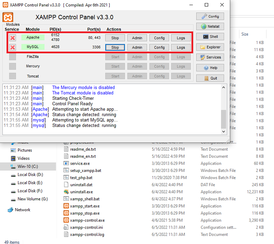Open MySQL Admin page

coord(137,48)
